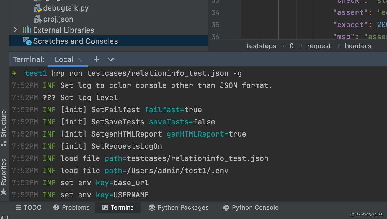Select the Local terminal tab
Viewport: 387px width, 219px height.
point(64,59)
